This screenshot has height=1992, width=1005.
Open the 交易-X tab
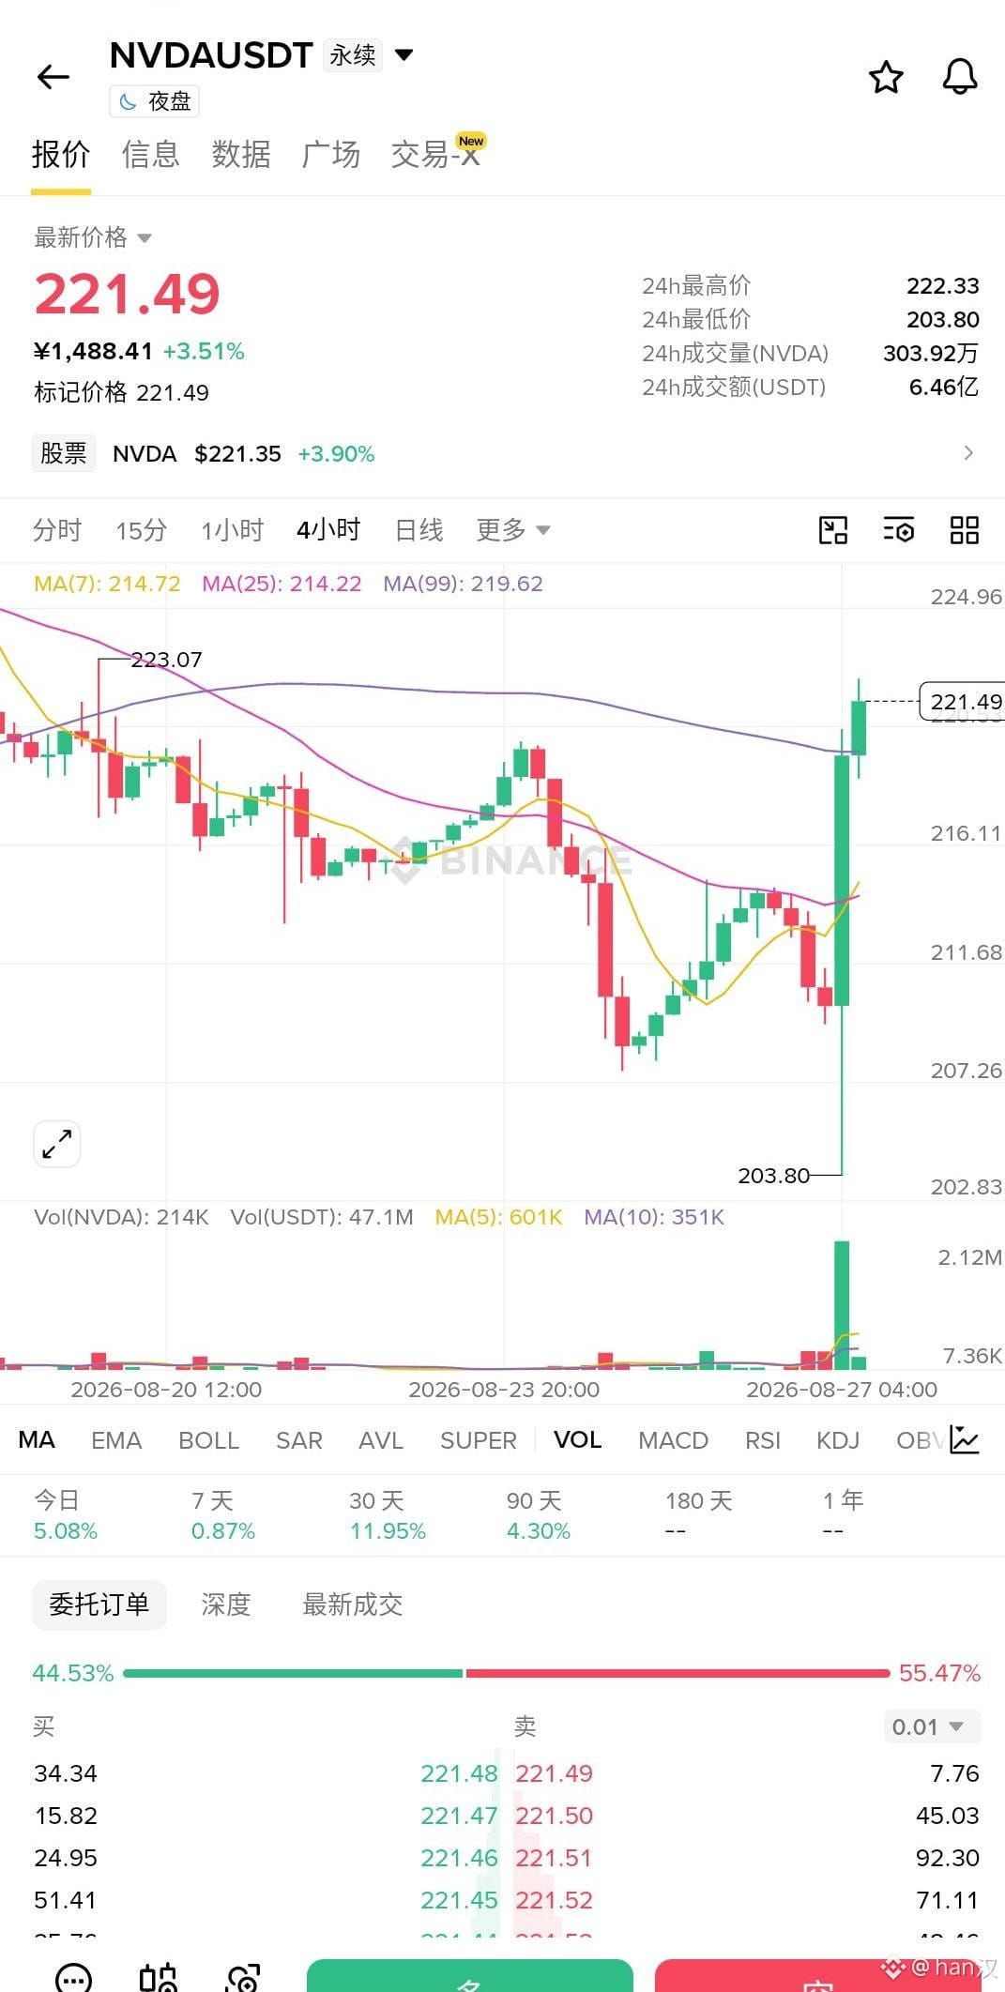pyautogui.click(x=436, y=154)
